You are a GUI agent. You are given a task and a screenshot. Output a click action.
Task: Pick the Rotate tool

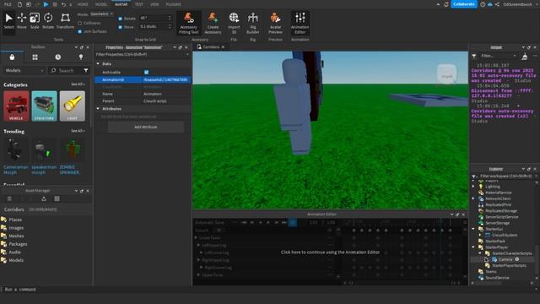[48, 21]
